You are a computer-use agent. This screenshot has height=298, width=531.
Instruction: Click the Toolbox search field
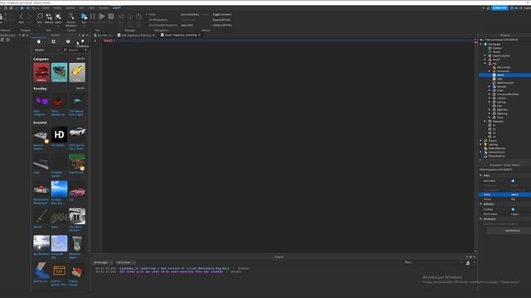click(x=76, y=50)
